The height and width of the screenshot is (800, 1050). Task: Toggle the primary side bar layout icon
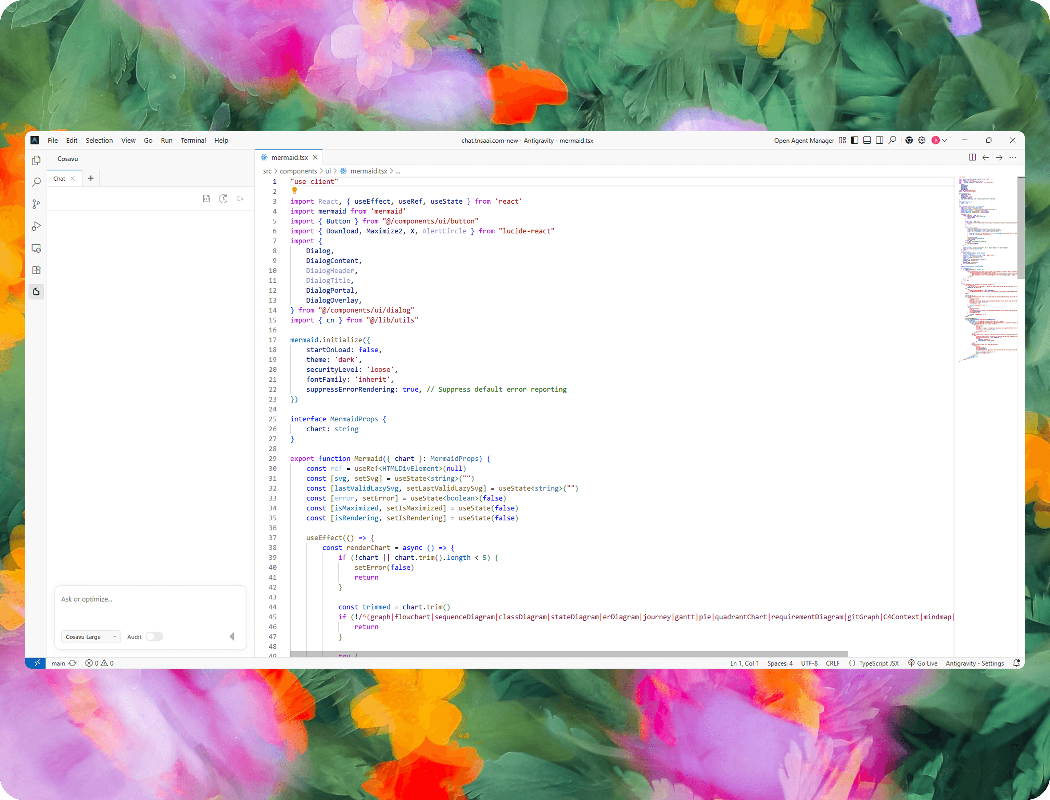(855, 140)
